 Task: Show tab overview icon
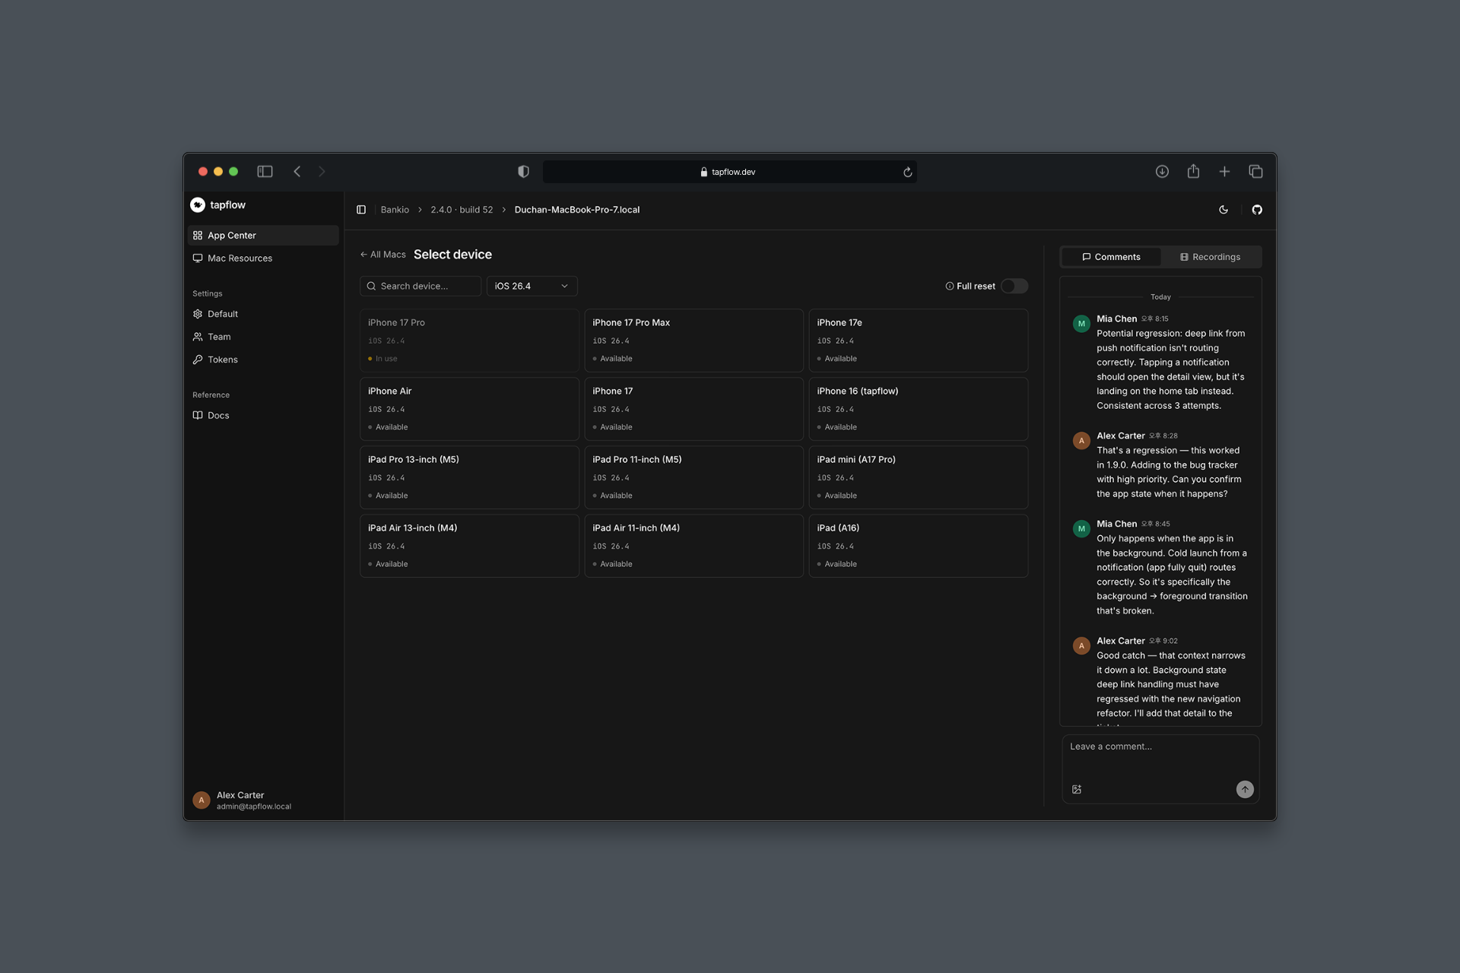[1255, 172]
